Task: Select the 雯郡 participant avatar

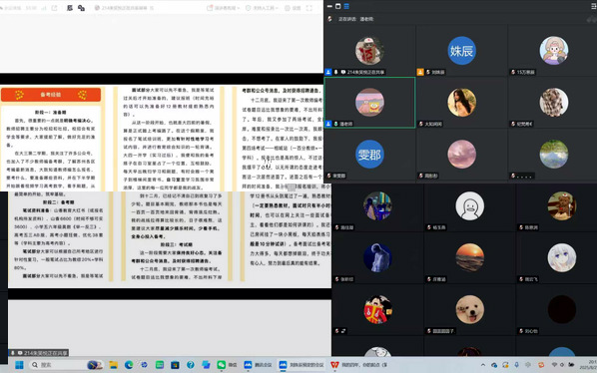Action: (x=369, y=155)
